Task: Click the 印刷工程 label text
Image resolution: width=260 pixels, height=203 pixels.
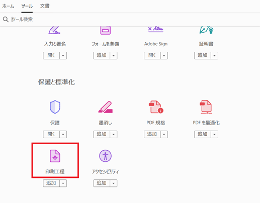Action: [x=55, y=171]
